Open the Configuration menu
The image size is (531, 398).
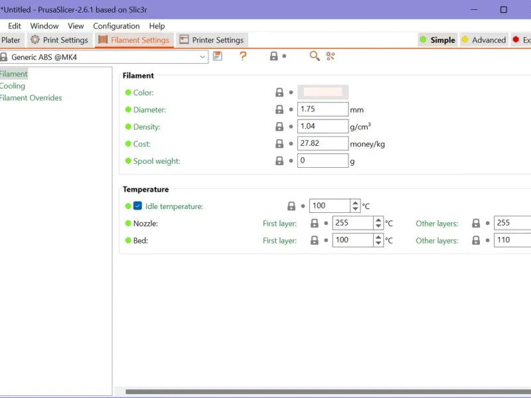click(116, 26)
